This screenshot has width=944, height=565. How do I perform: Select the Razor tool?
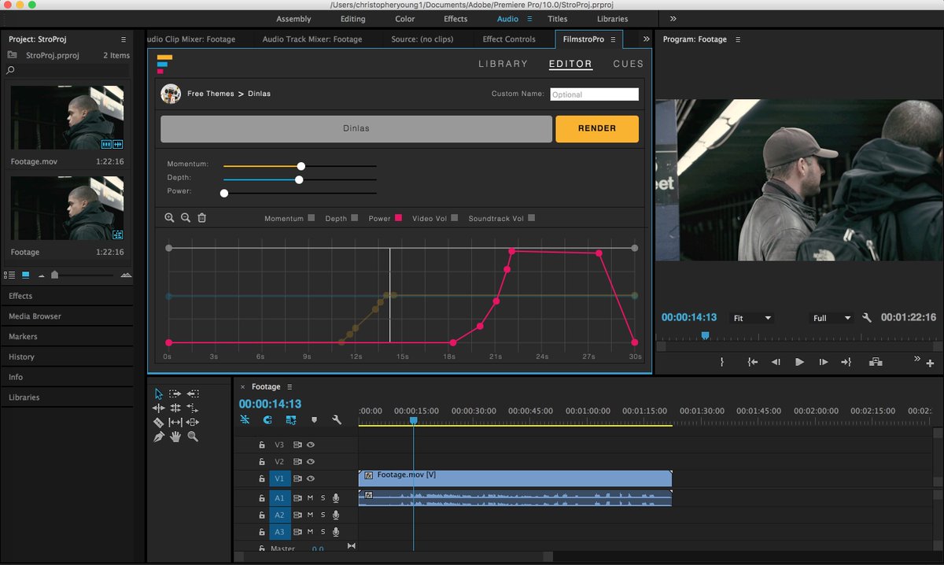(x=159, y=422)
